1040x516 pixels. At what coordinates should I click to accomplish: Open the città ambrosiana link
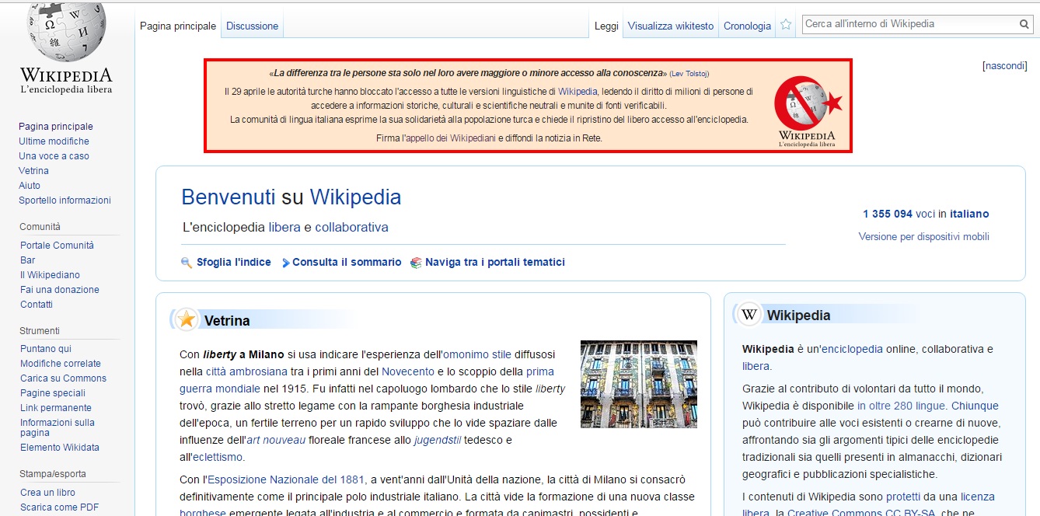(246, 371)
